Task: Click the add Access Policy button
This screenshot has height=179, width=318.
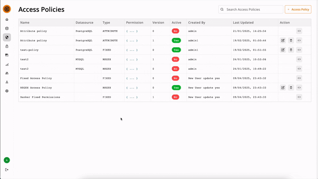Action: tap(298, 9)
